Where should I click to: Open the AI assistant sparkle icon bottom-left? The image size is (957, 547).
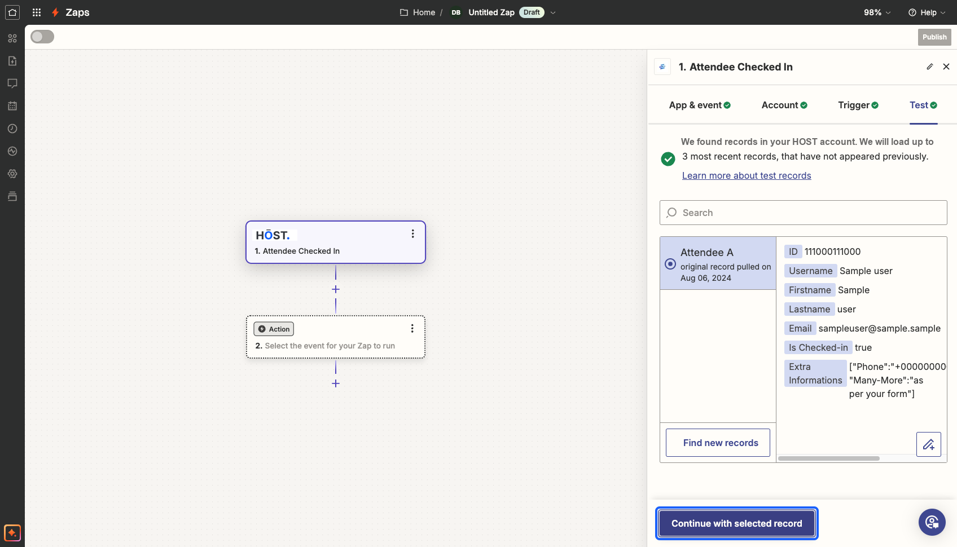pyautogui.click(x=12, y=532)
